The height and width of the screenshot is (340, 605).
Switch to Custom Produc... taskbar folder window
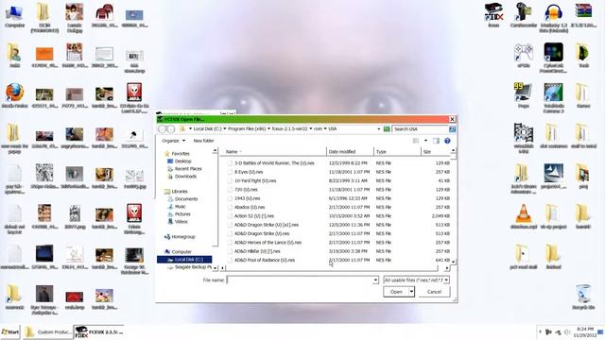tap(48, 331)
